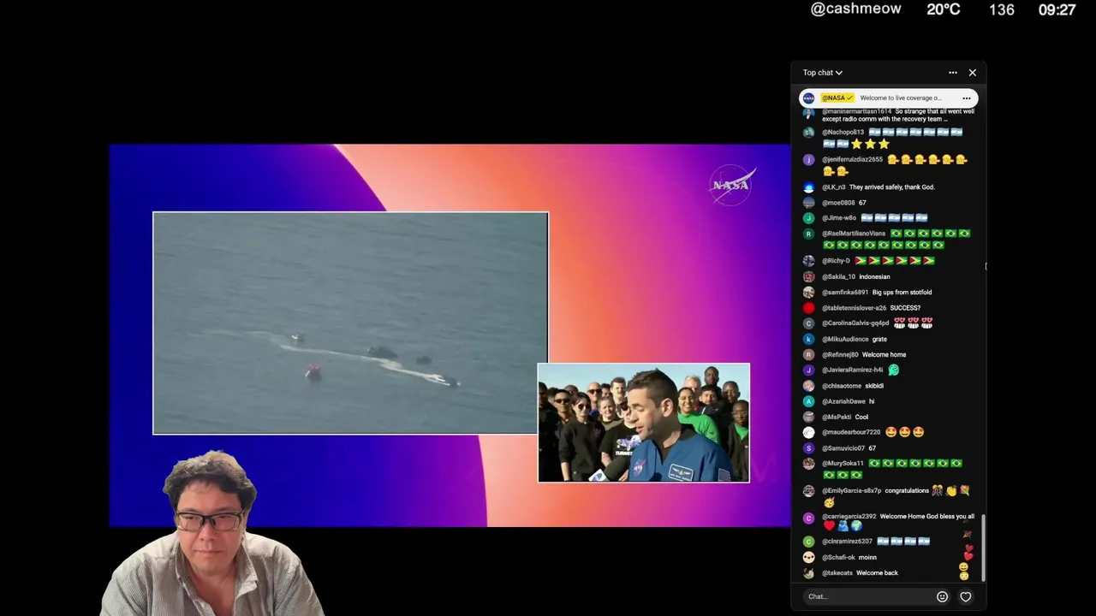Select the 'Welcome home' message from @Refinnej80
This screenshot has height=616, width=1096.
click(884, 354)
